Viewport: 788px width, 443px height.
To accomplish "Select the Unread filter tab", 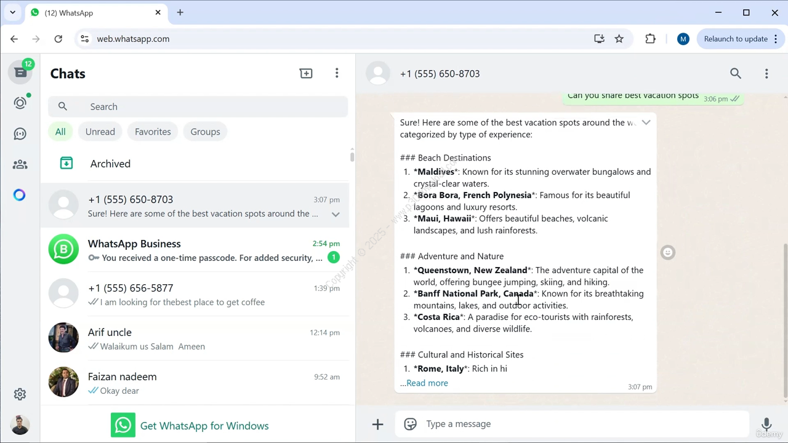I will pos(100,132).
